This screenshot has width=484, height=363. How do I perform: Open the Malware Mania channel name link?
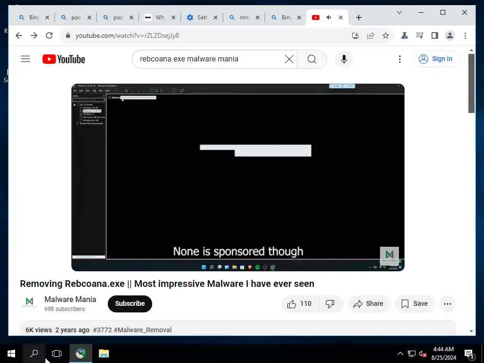70,299
